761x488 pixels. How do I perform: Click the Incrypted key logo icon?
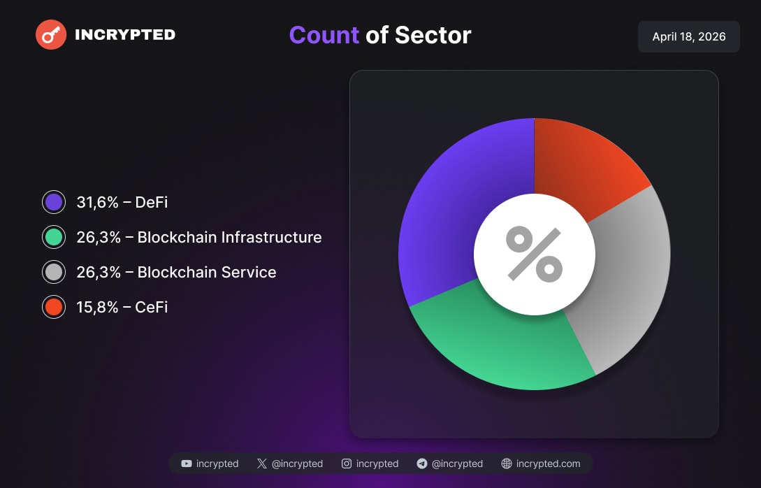pyautogui.click(x=51, y=34)
